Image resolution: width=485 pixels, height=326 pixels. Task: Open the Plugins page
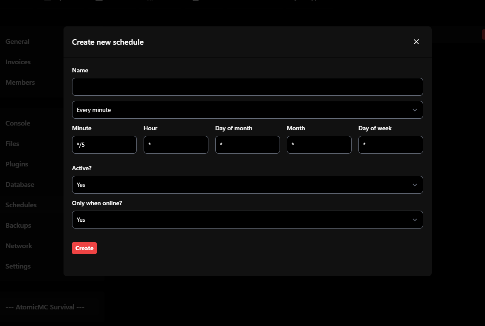(17, 164)
